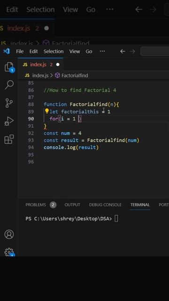Click 'const result = Factorialfind(num)' line
The image size is (169, 301).
[x=92, y=140]
